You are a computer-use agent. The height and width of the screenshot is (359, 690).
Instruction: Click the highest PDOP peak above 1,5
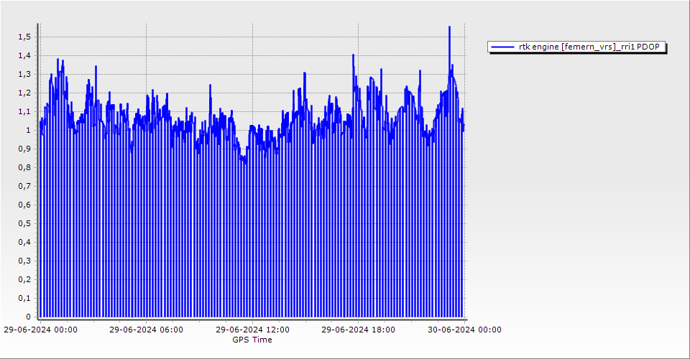449,27
